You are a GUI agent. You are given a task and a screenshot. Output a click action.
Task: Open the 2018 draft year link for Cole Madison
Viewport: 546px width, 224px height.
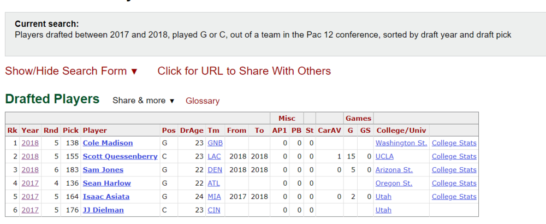(30, 143)
